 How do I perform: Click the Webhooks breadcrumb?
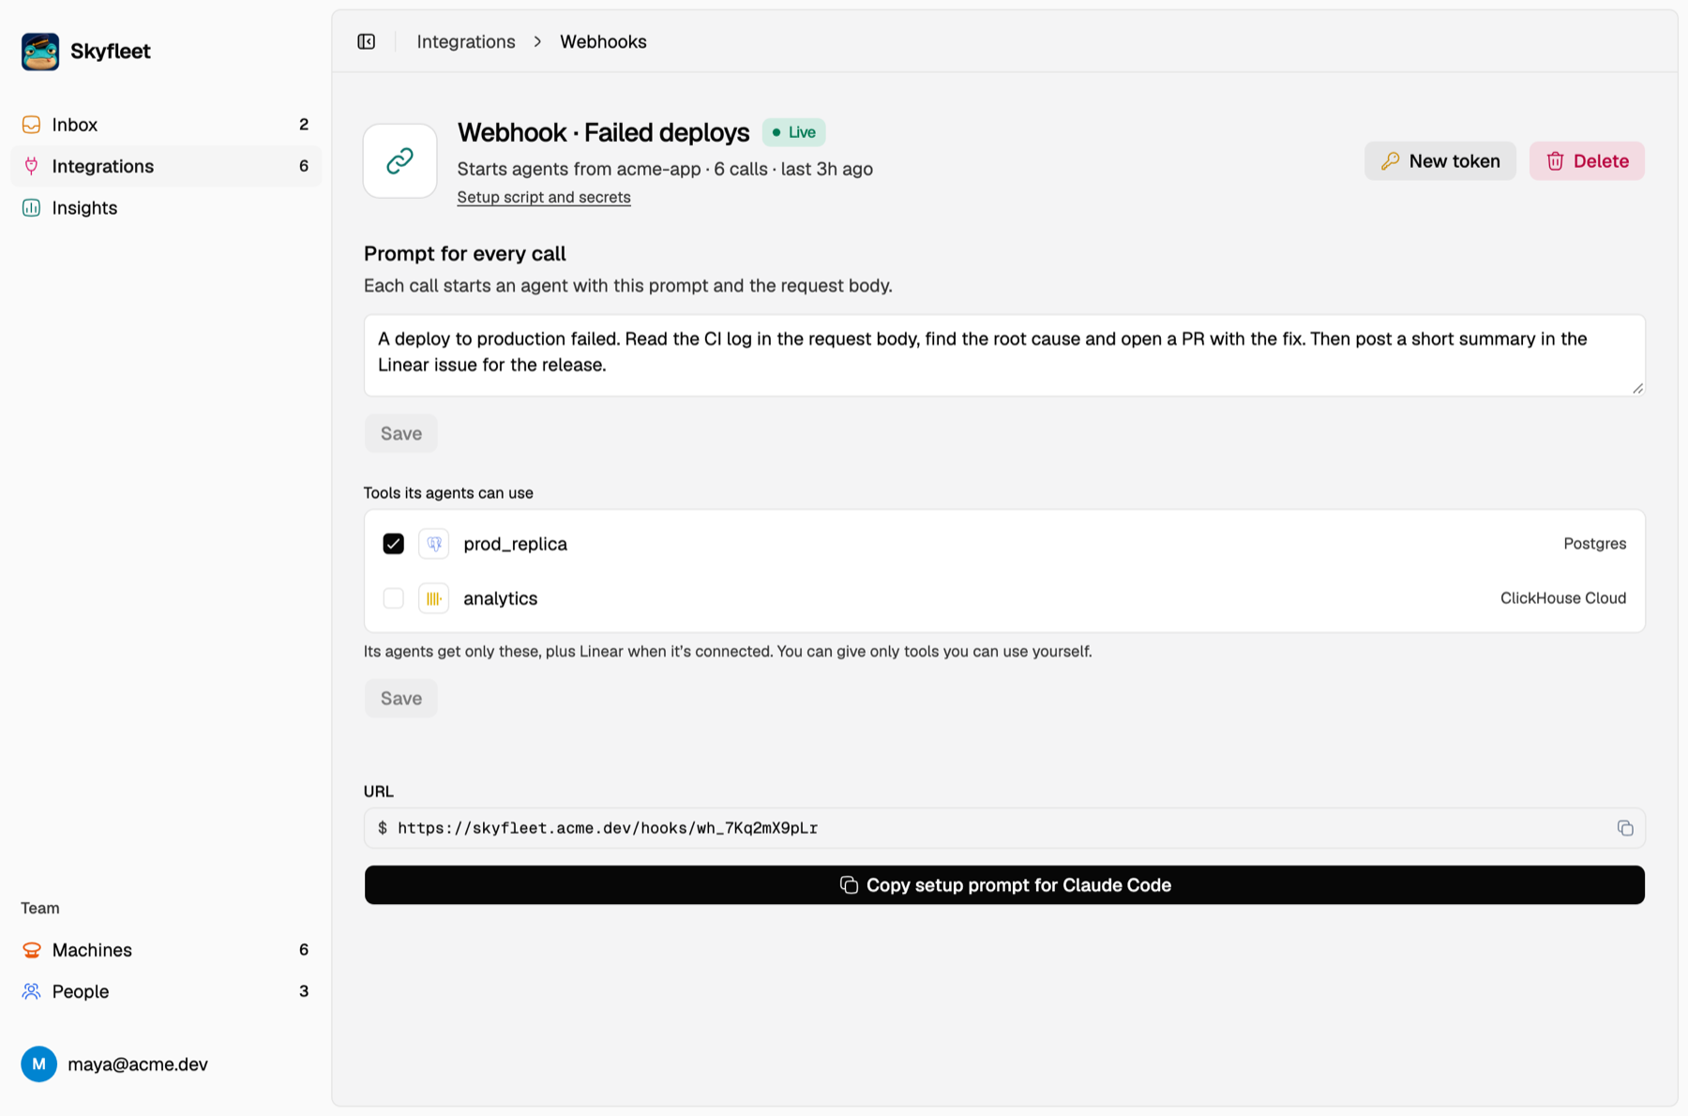tap(603, 42)
